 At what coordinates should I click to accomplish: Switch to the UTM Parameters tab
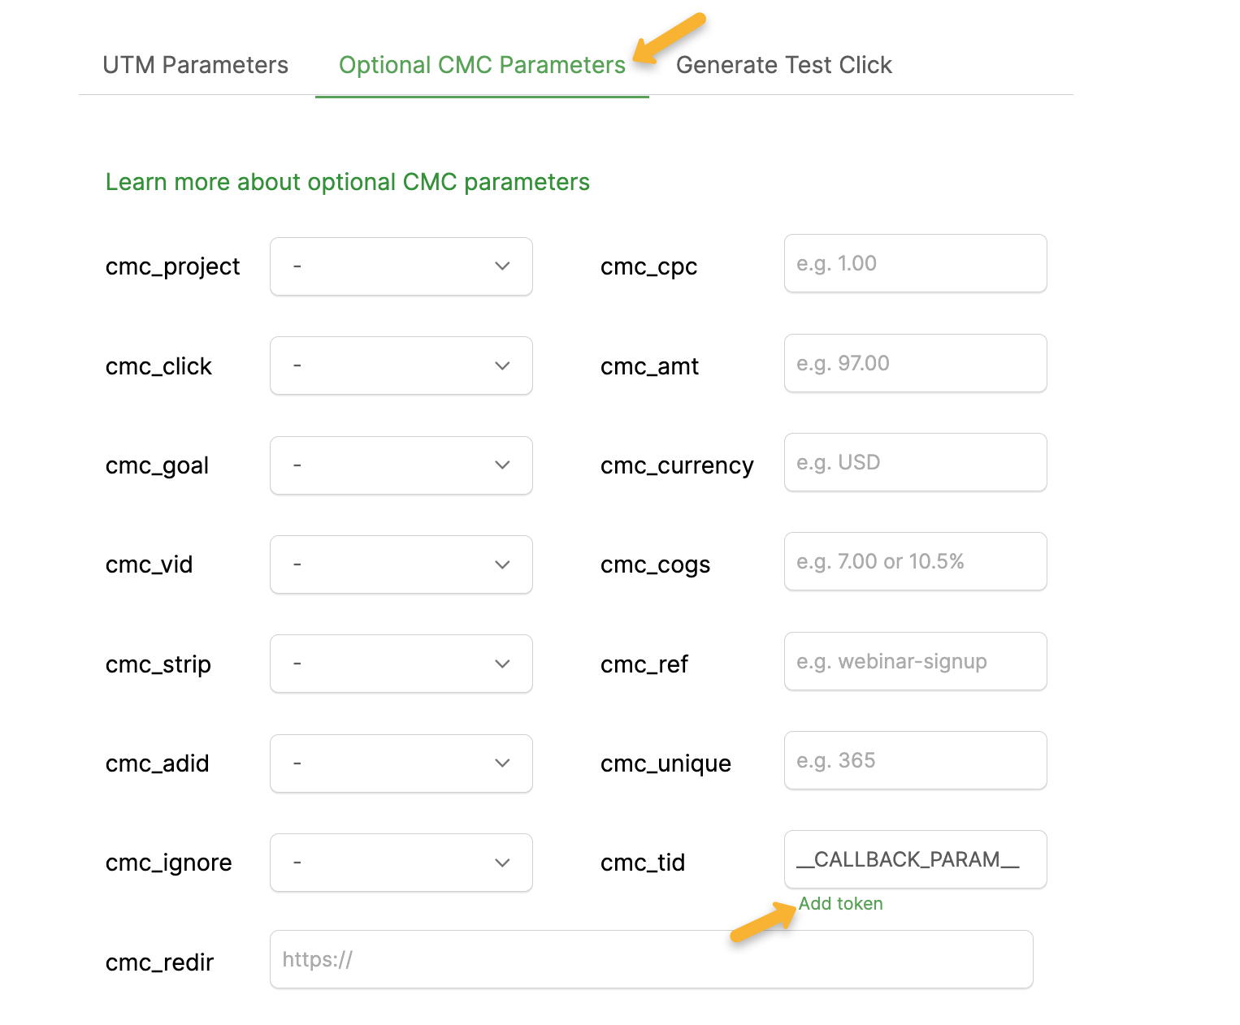coord(195,65)
